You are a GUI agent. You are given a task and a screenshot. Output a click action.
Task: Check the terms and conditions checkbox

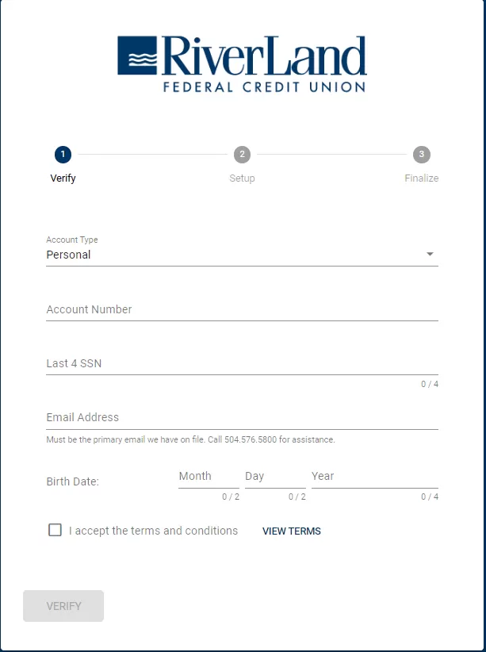[x=54, y=530]
